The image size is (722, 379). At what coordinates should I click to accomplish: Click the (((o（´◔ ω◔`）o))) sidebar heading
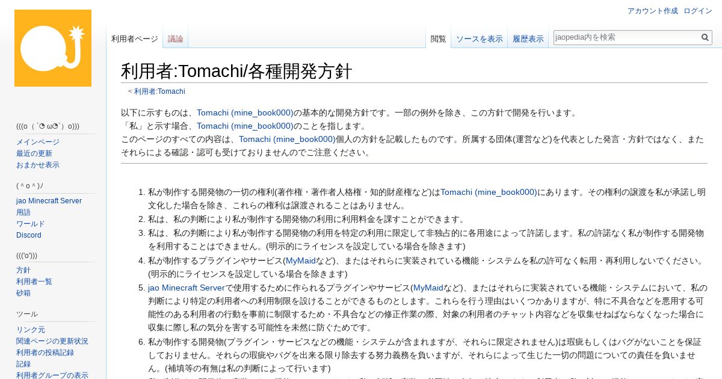pos(48,126)
